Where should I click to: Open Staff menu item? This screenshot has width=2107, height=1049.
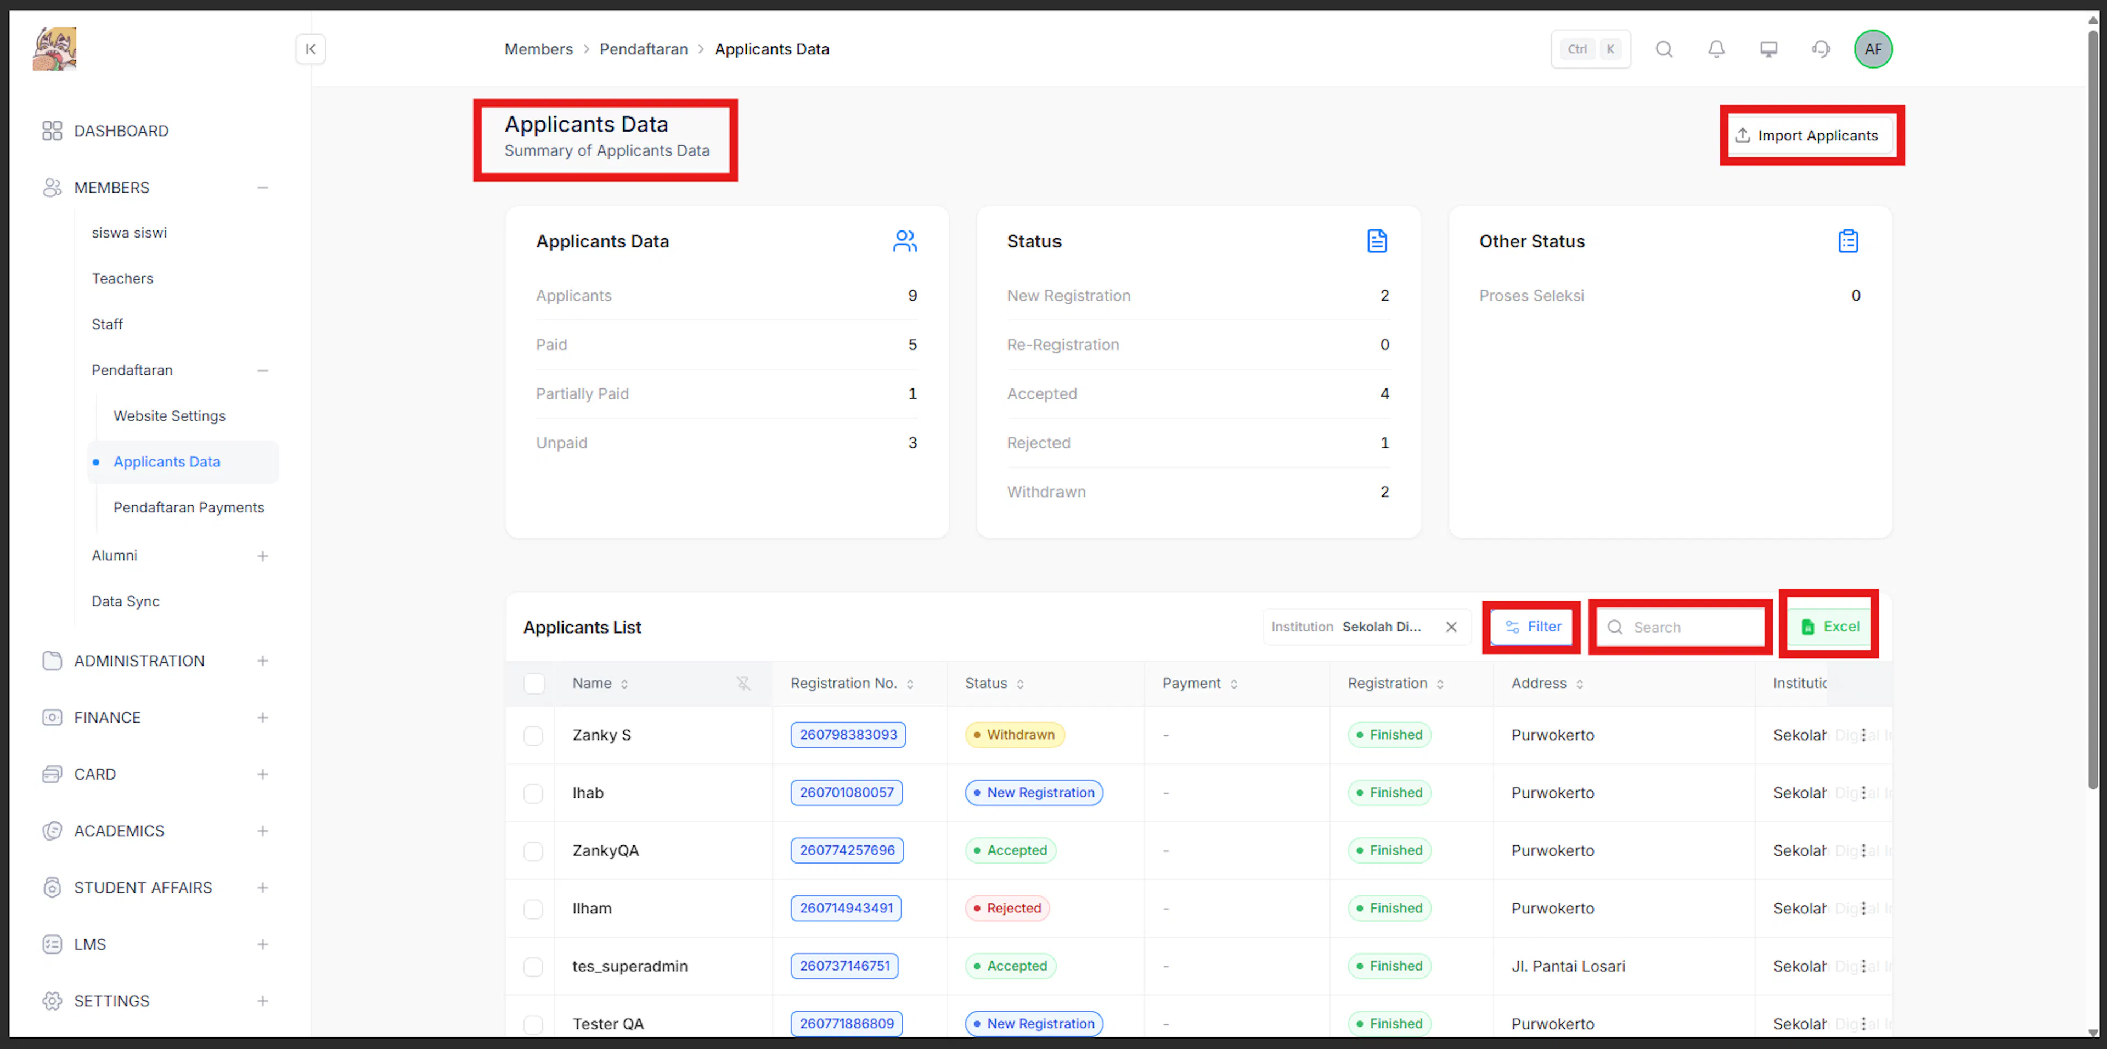click(x=107, y=324)
